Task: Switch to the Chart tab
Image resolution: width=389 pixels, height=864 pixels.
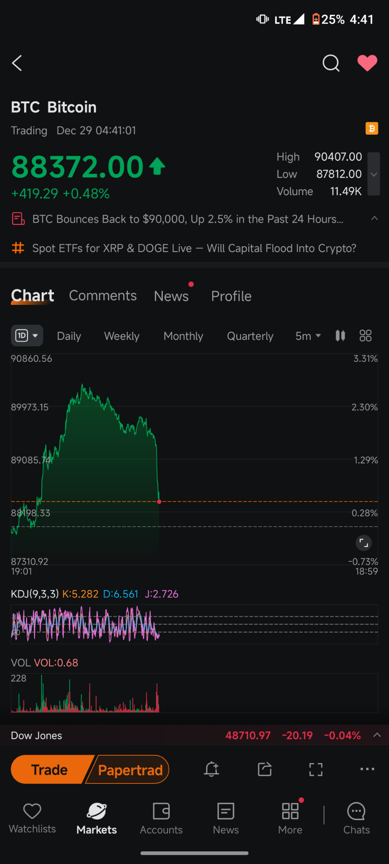Action: [x=32, y=296]
